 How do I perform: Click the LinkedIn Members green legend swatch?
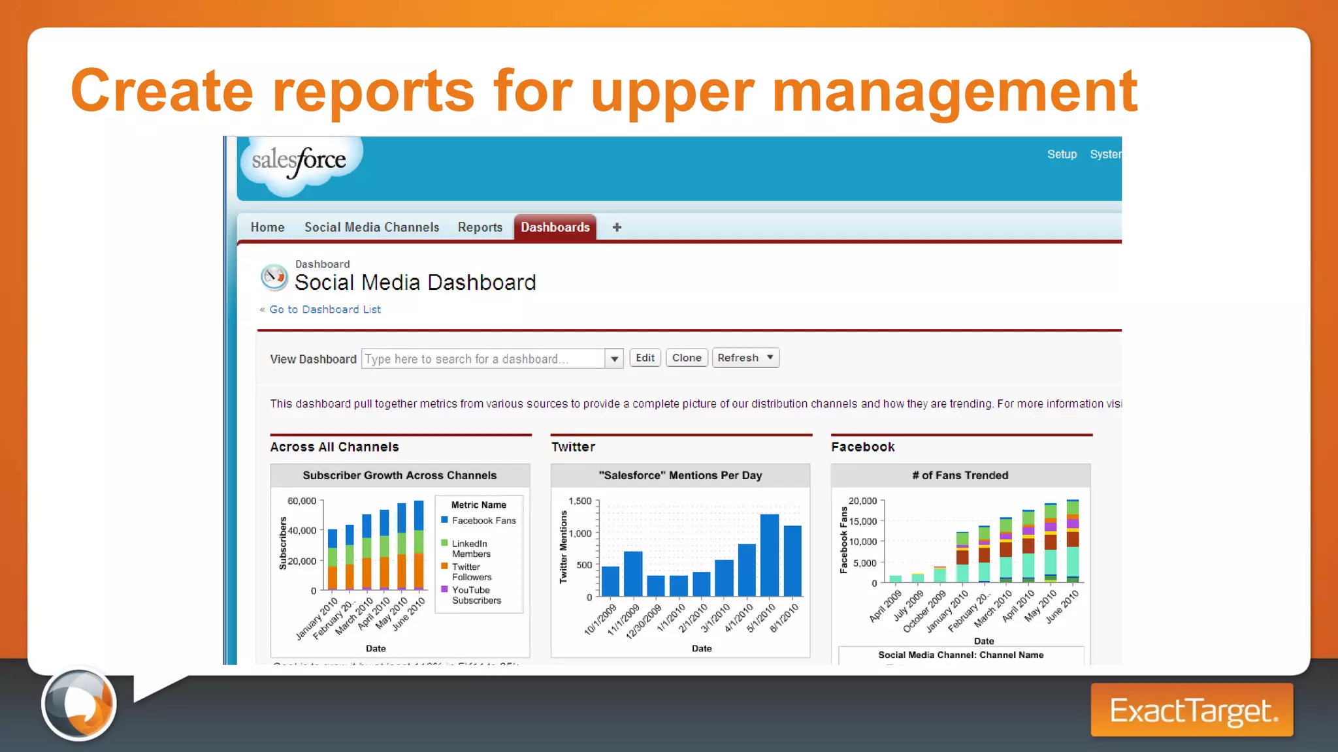pos(444,543)
